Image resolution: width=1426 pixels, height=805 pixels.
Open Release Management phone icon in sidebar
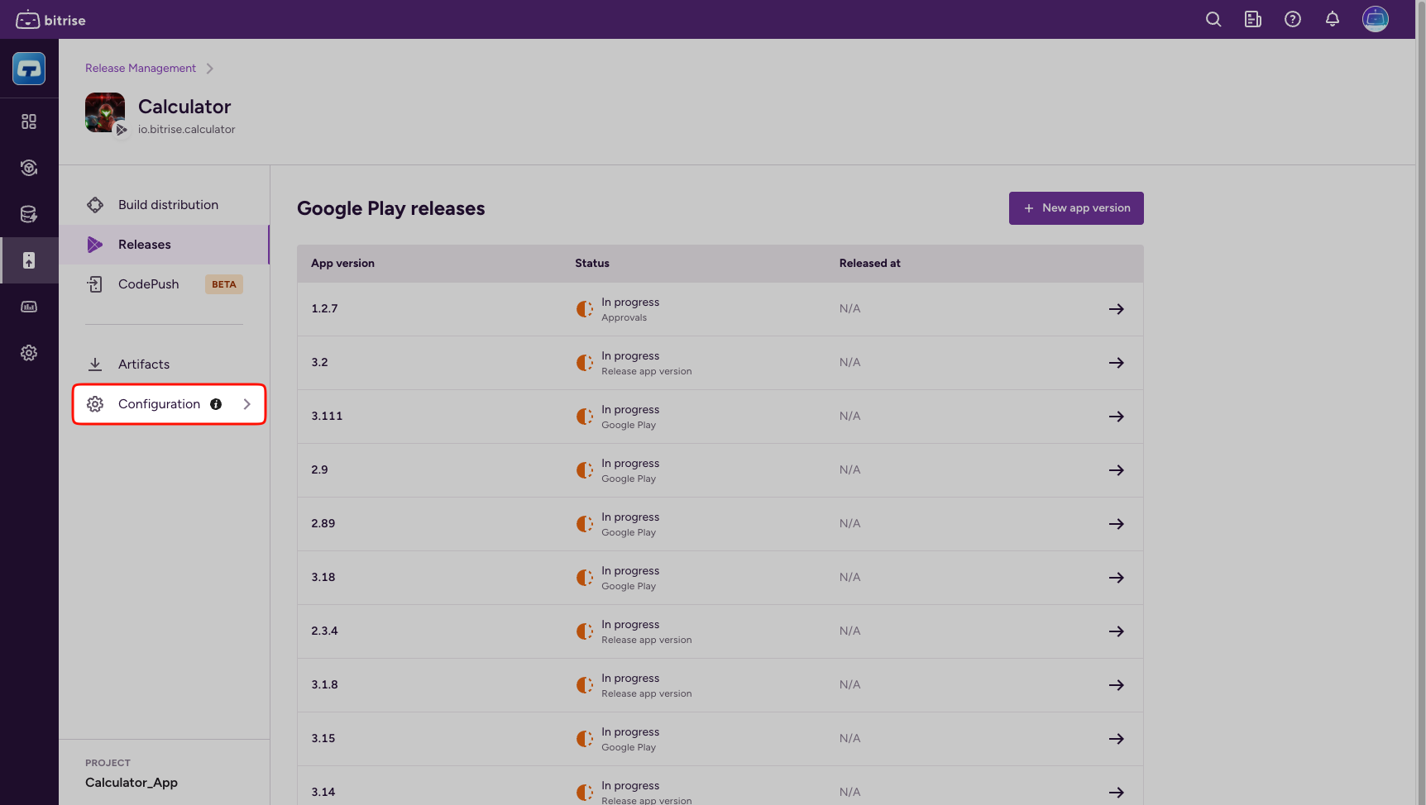[x=29, y=260]
